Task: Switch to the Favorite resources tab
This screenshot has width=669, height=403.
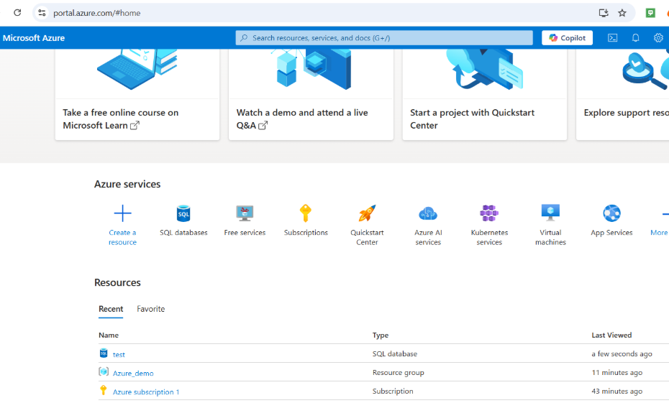Action: click(x=150, y=310)
